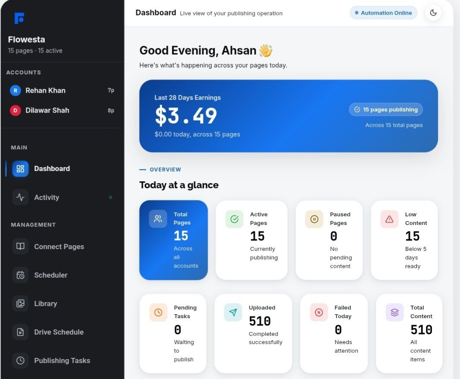460x379 pixels.
Task: Open Drive Schedule in the sidebar
Action: click(62, 332)
